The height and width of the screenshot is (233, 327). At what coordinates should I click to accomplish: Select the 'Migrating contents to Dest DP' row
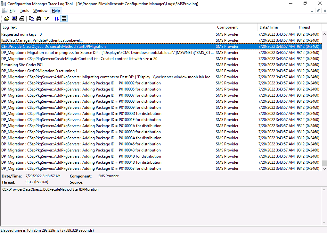161,77
